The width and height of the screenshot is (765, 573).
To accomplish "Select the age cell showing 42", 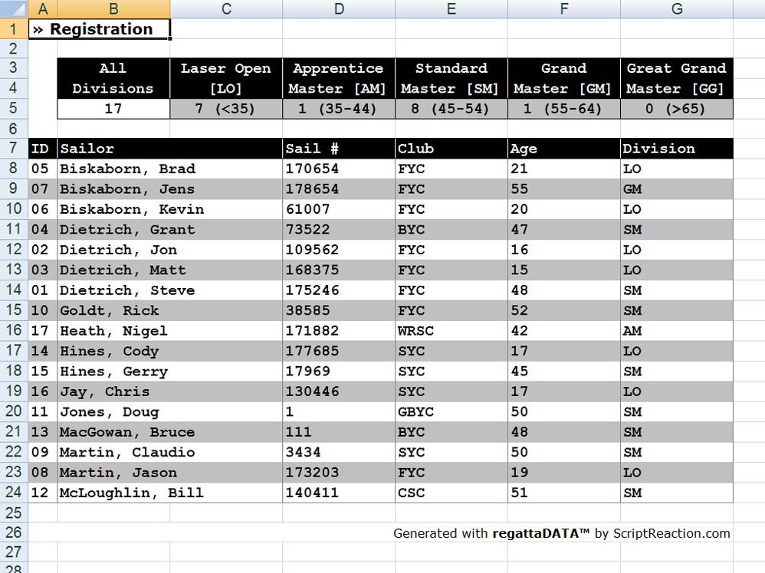I will point(564,331).
